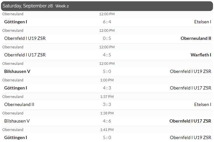Click the bold Obernfeld I U17 ZSR away team
The height and width of the screenshot is (142, 214).
190,121
